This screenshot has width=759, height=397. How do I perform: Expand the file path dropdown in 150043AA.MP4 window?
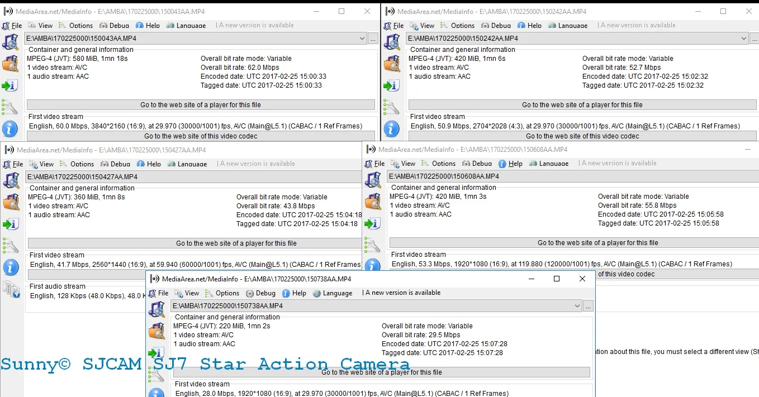tap(362, 39)
